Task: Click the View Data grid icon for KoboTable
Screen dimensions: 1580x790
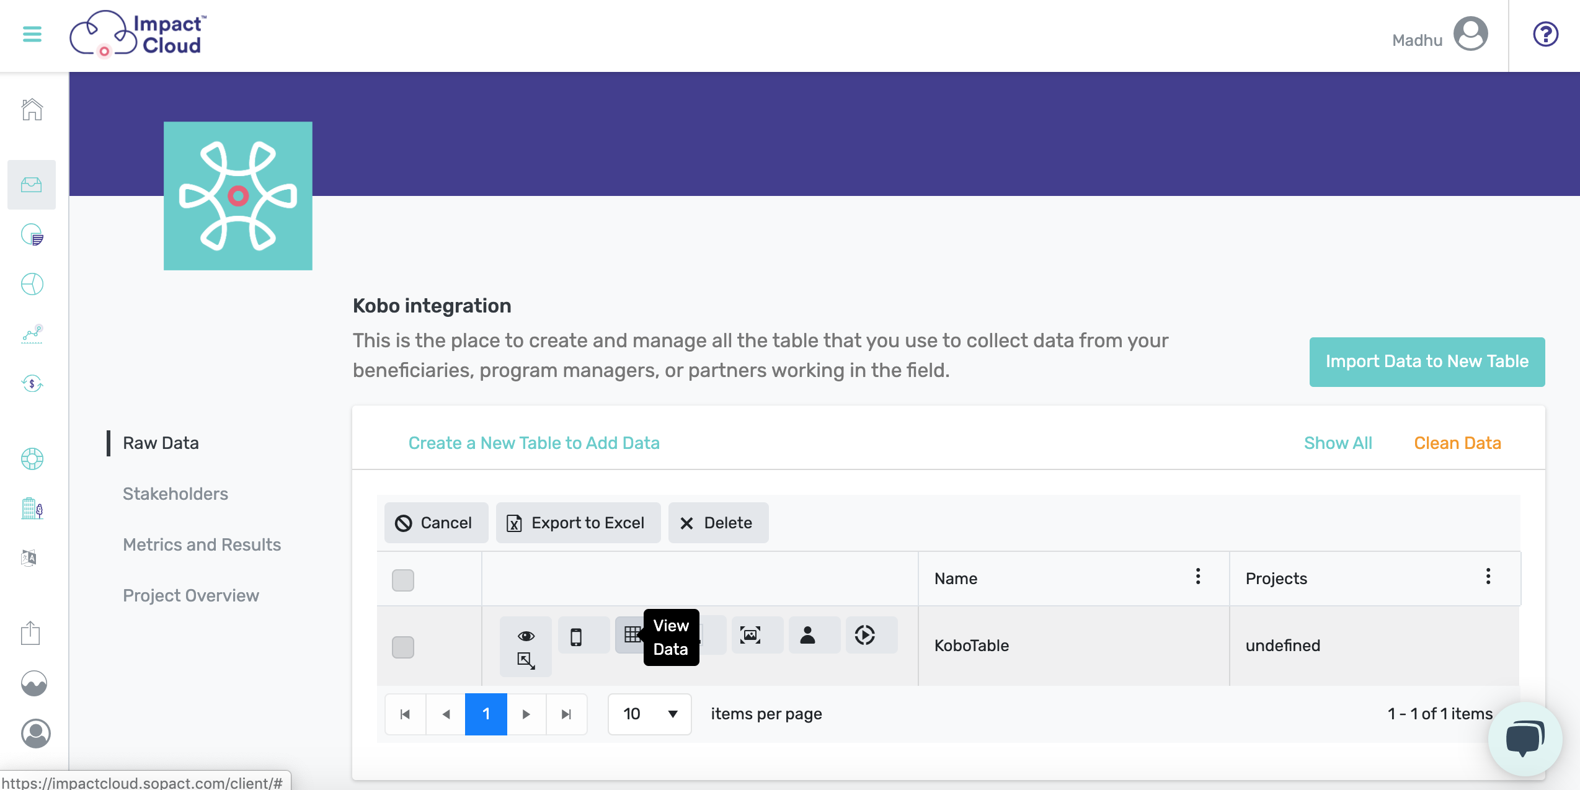Action: tap(631, 634)
